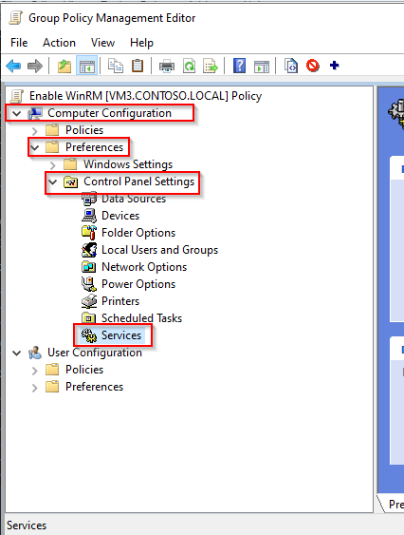Click the Up One Level folder icon

[x=64, y=66]
